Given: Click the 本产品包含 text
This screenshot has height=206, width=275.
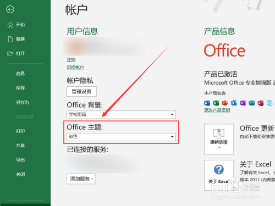Looking at the screenshot, I should (x=215, y=93).
